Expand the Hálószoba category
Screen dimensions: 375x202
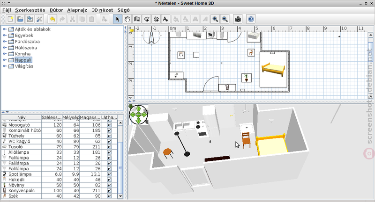(x=5, y=48)
